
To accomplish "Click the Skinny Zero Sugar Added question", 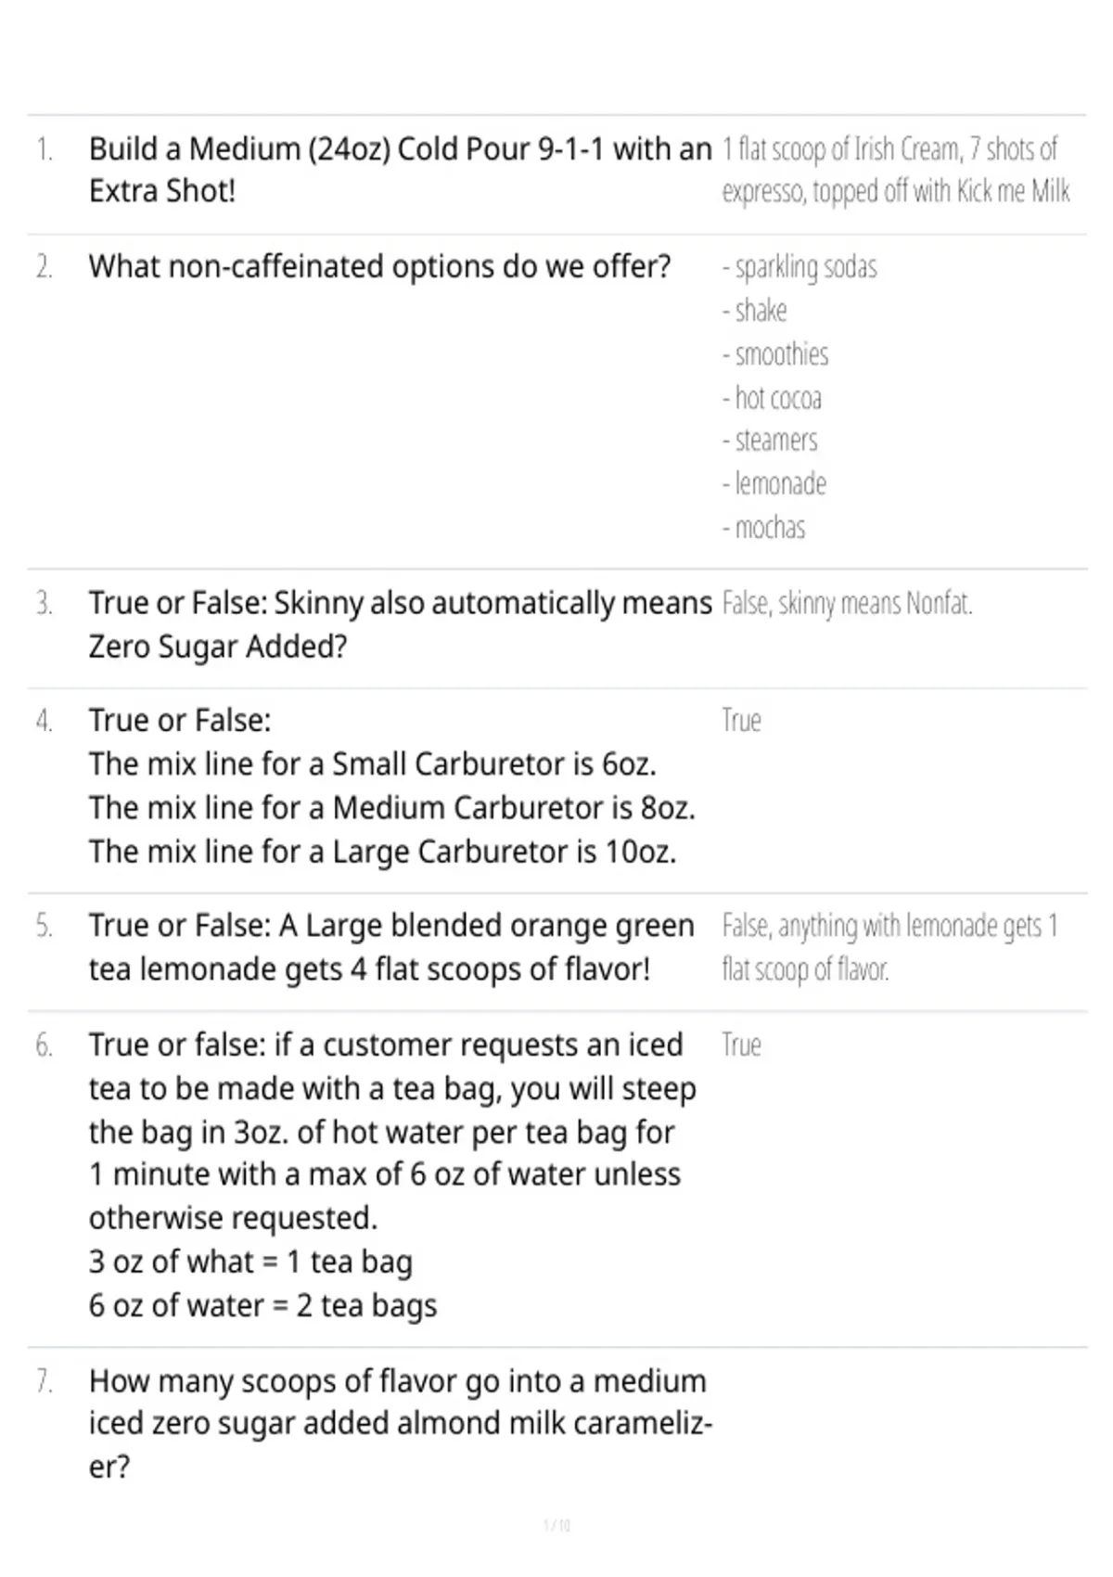I will tap(400, 624).
